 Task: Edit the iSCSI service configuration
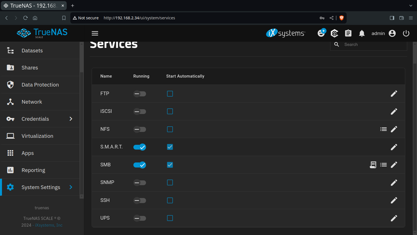[394, 111]
